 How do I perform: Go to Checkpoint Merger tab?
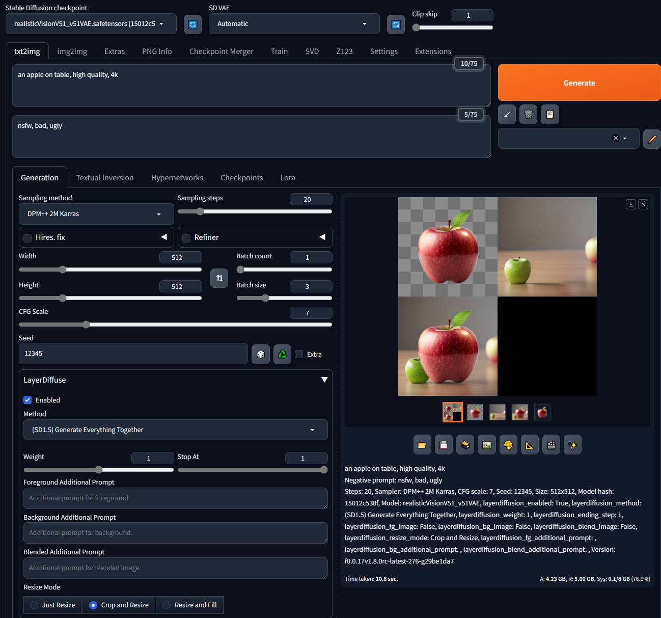pyautogui.click(x=221, y=51)
